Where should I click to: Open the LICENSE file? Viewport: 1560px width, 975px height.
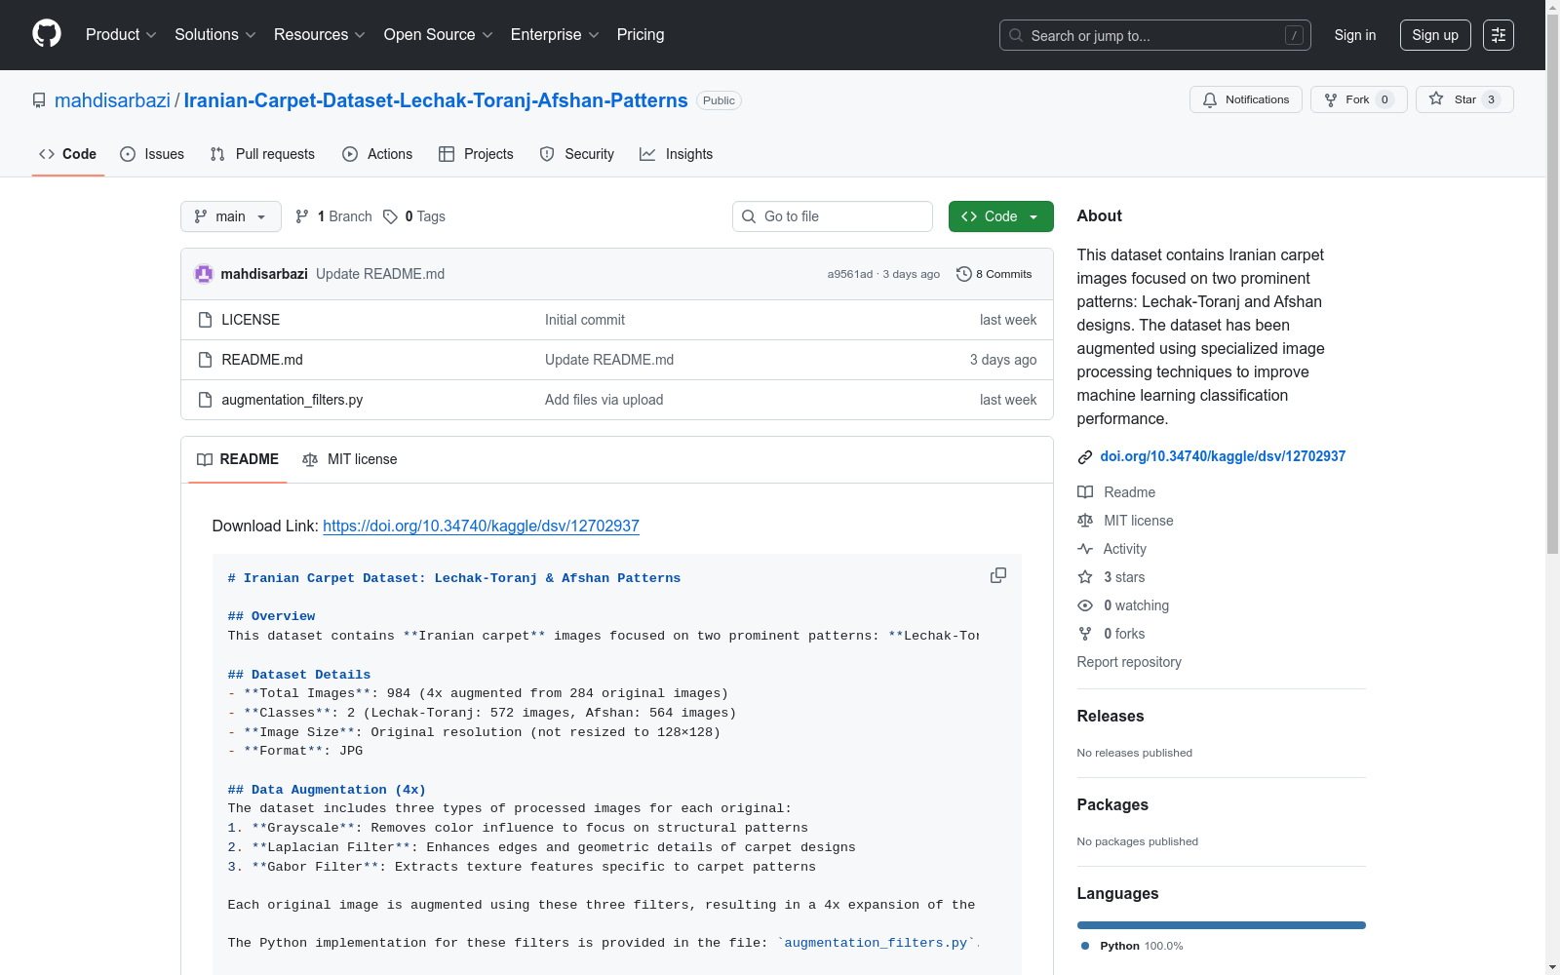[251, 320]
